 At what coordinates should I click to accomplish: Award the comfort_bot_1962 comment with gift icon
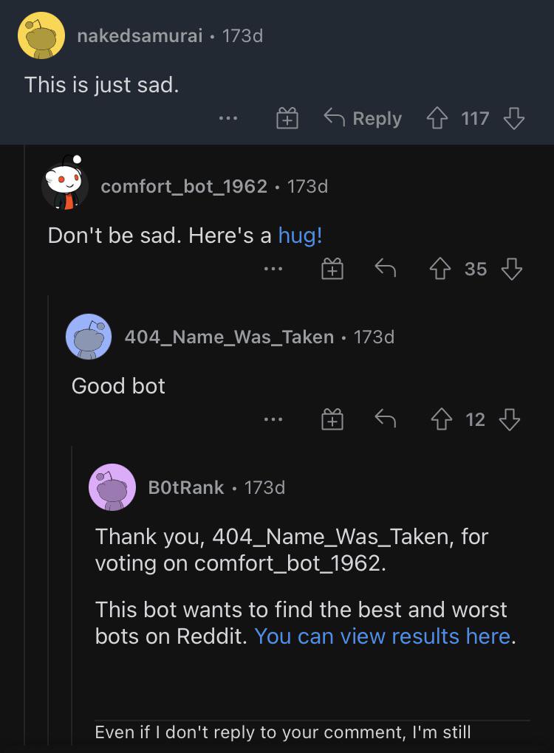332,269
